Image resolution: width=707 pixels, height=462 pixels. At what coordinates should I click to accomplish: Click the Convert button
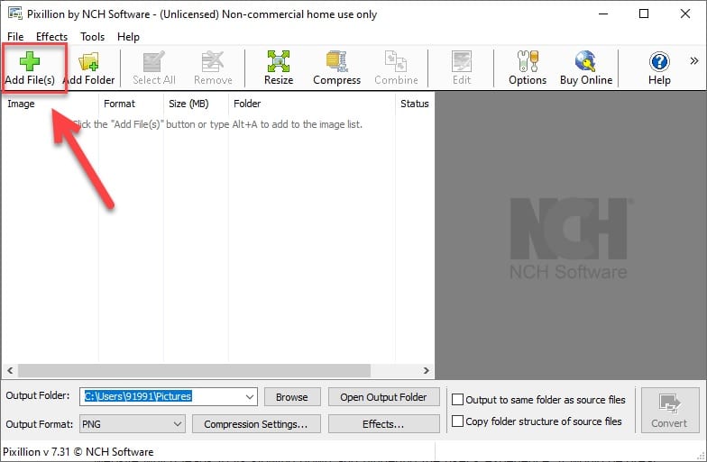click(x=669, y=411)
